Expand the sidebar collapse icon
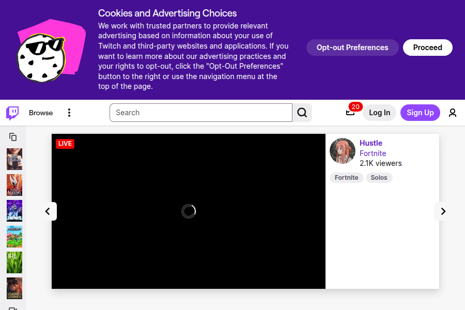 click(13, 137)
